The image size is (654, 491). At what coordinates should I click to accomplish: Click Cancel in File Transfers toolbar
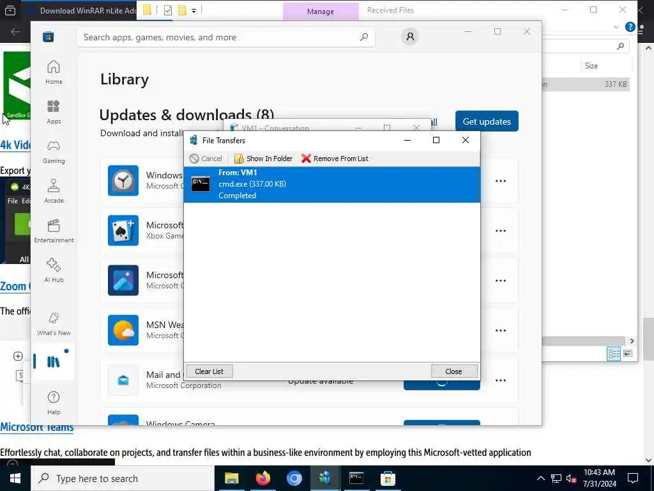(x=206, y=159)
